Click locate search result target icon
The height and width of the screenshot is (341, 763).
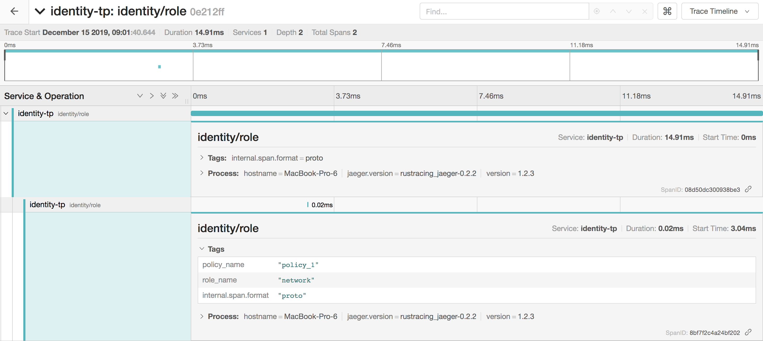(597, 11)
